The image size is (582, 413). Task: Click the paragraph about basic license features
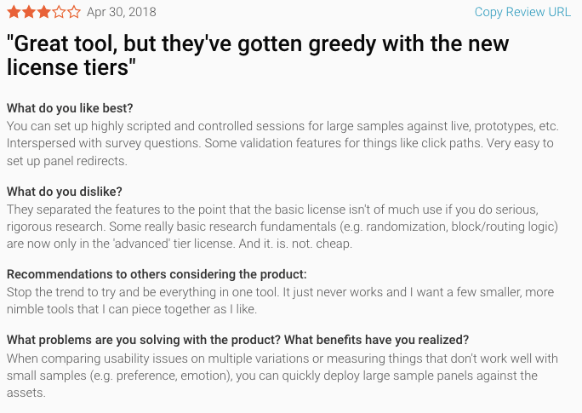[x=282, y=227]
